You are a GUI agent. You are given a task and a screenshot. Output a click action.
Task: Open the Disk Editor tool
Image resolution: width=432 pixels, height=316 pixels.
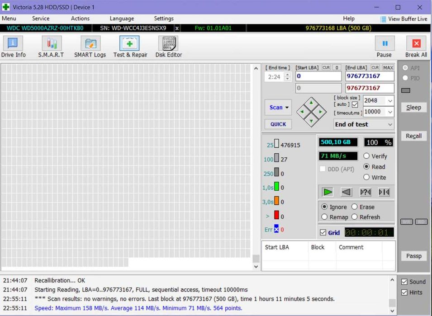(168, 43)
